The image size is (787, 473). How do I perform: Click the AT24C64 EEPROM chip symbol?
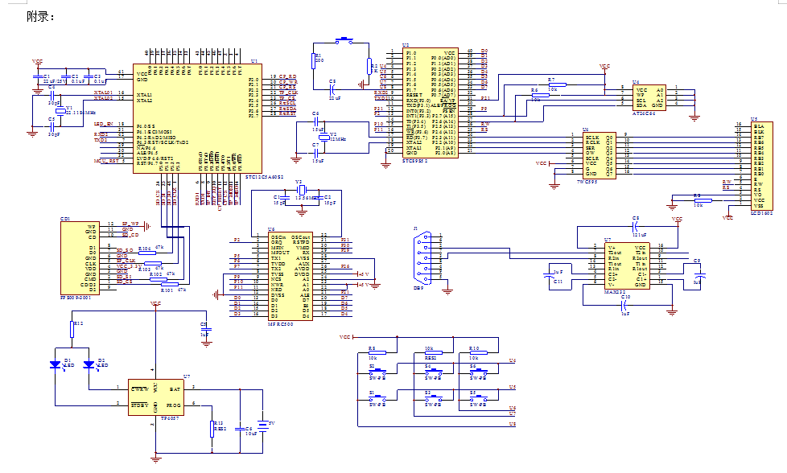click(649, 97)
